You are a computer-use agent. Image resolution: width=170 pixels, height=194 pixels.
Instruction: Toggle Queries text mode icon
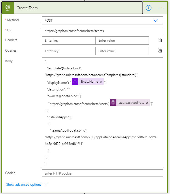[160, 51]
